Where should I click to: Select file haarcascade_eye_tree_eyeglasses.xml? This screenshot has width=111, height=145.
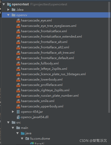pyautogui.click(x=49, y=26)
